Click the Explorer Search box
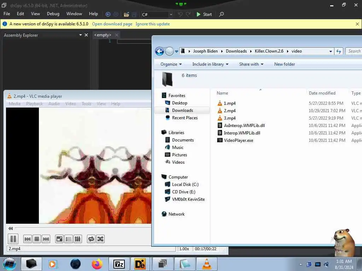 (x=354, y=51)
